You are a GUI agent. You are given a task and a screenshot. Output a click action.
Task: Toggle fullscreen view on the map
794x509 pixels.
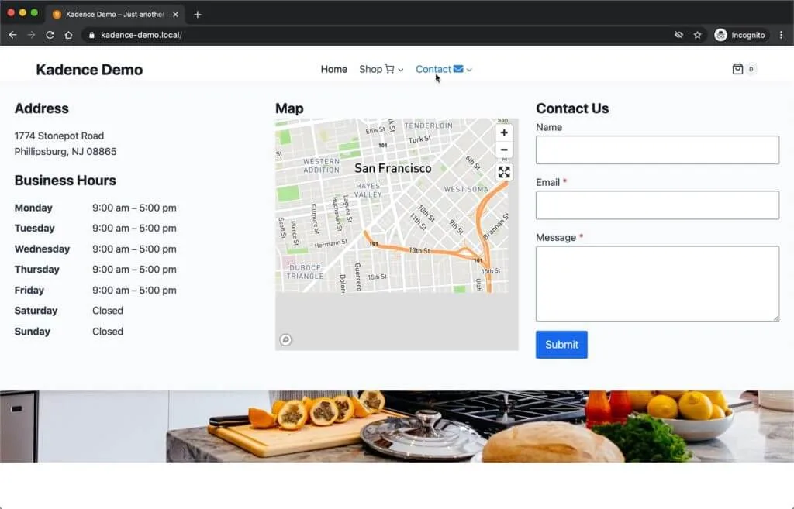click(504, 172)
